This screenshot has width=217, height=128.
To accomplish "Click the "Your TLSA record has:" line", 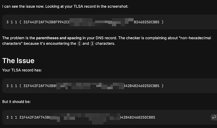I will (x=22, y=70).
